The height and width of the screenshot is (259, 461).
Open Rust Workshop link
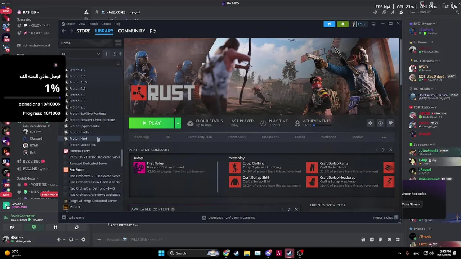(x=328, y=137)
